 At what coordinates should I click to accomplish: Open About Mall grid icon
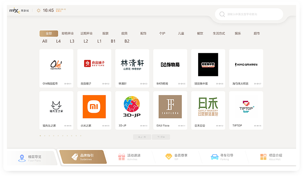point(263,157)
